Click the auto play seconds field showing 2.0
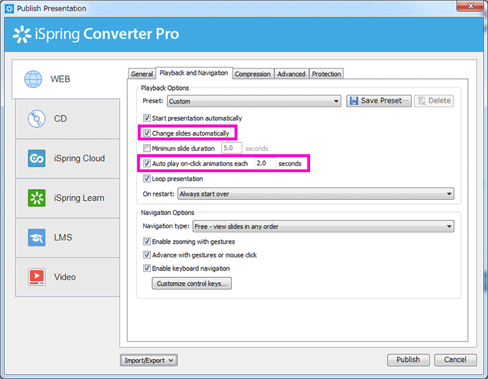The height and width of the screenshot is (379, 488). [x=264, y=163]
